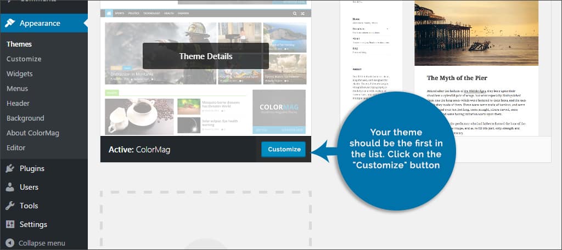
Task: Click search icon in ColorMag preview
Action: click(295, 14)
